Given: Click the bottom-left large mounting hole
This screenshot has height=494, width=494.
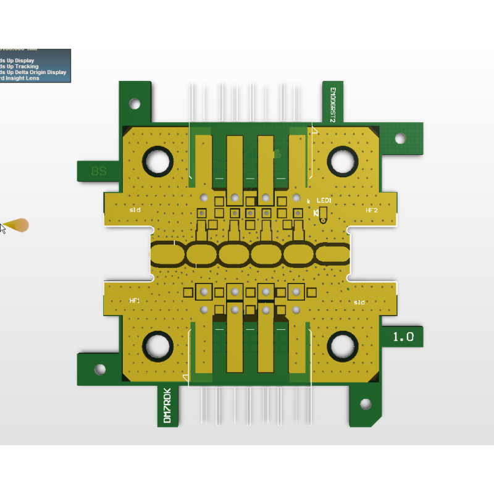Looking at the screenshot, I should pyautogui.click(x=159, y=347).
